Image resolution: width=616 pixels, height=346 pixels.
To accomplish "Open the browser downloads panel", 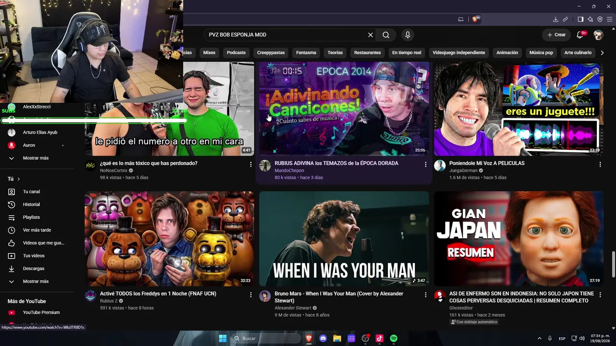I will (555, 19).
